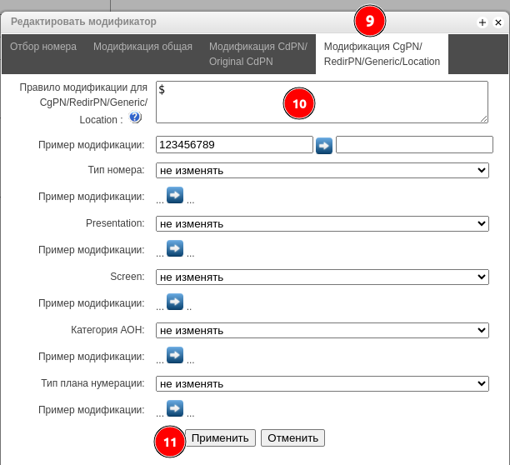Screen dimensions: 510x465
Task: Open the Тип номера dropdown
Action: (x=322, y=171)
